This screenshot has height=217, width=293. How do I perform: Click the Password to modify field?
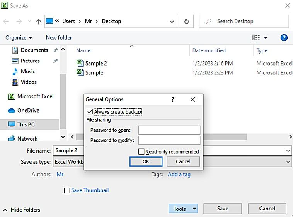click(169, 140)
